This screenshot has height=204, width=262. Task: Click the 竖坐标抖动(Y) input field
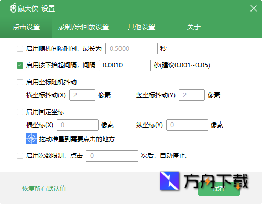click(x=192, y=95)
